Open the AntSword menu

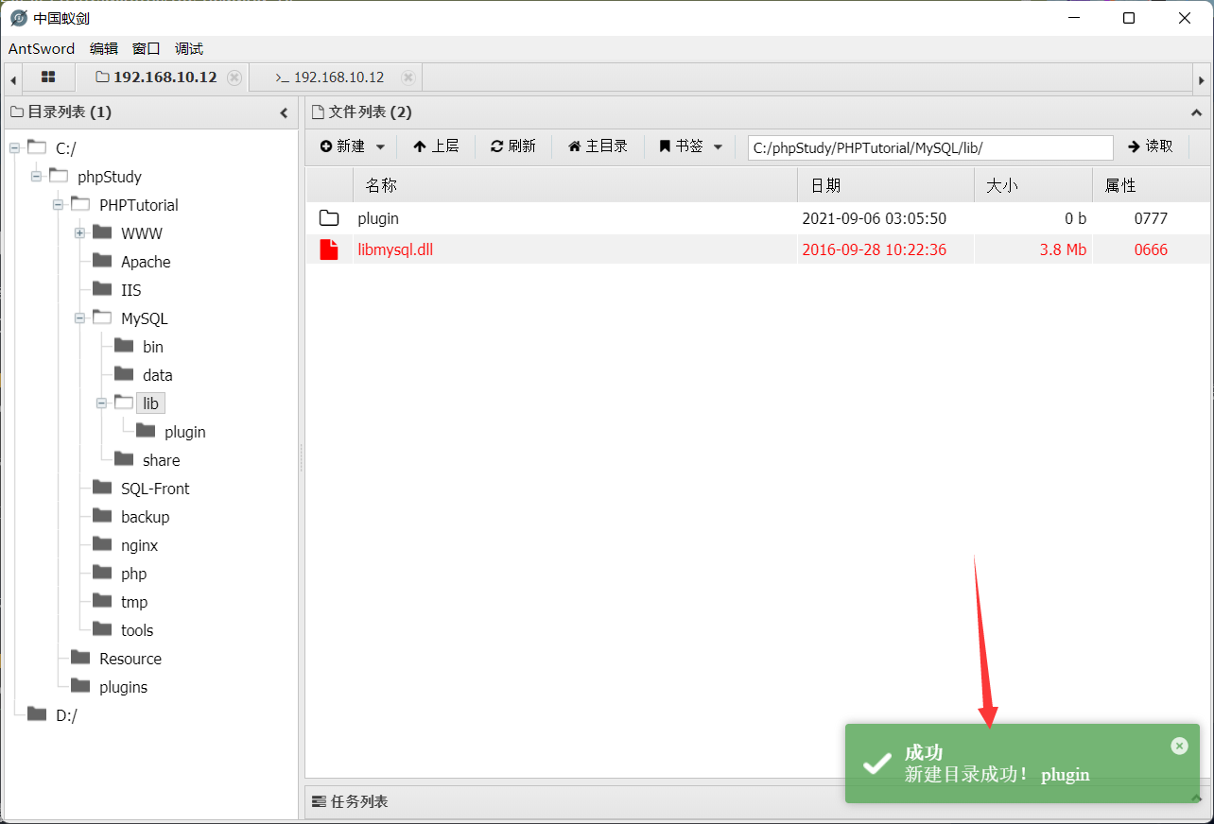[x=42, y=48]
